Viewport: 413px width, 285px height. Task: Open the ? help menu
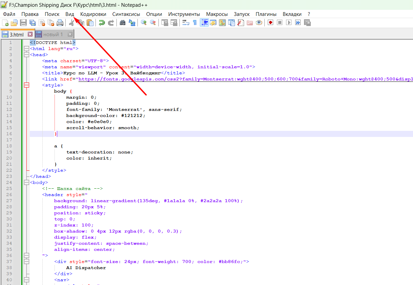[309, 14]
